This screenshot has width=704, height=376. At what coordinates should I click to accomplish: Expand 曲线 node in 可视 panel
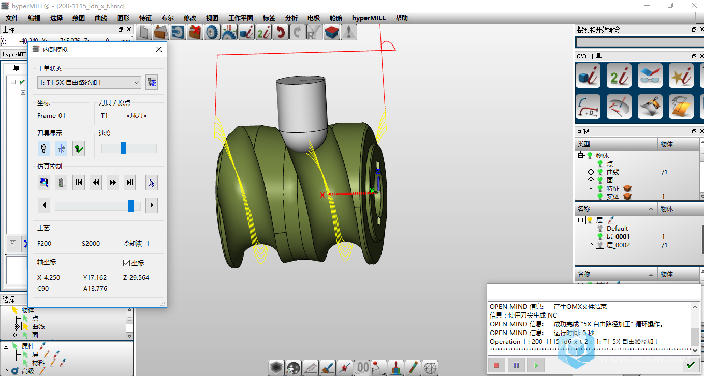(591, 172)
